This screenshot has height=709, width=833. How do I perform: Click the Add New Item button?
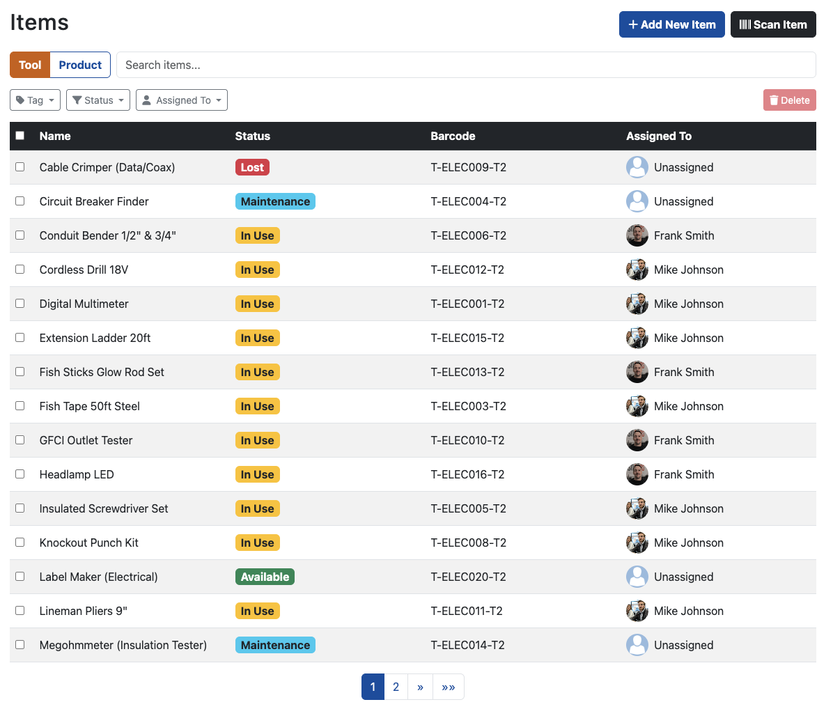coord(671,24)
